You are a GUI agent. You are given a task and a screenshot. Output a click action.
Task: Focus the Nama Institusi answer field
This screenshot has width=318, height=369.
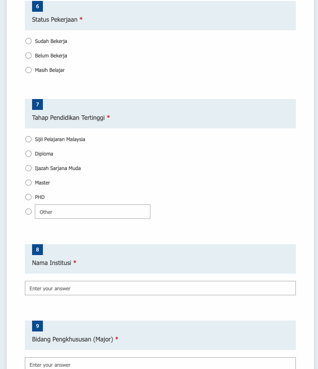[x=160, y=288]
